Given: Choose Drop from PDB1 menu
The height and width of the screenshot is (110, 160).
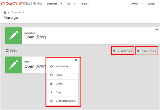Looking at the screenshot, I should 63,92.
